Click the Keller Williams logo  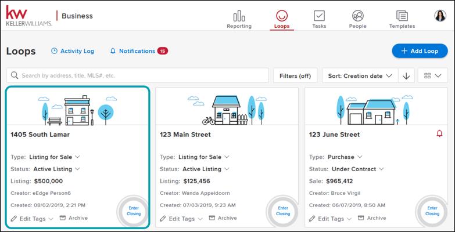coord(28,16)
